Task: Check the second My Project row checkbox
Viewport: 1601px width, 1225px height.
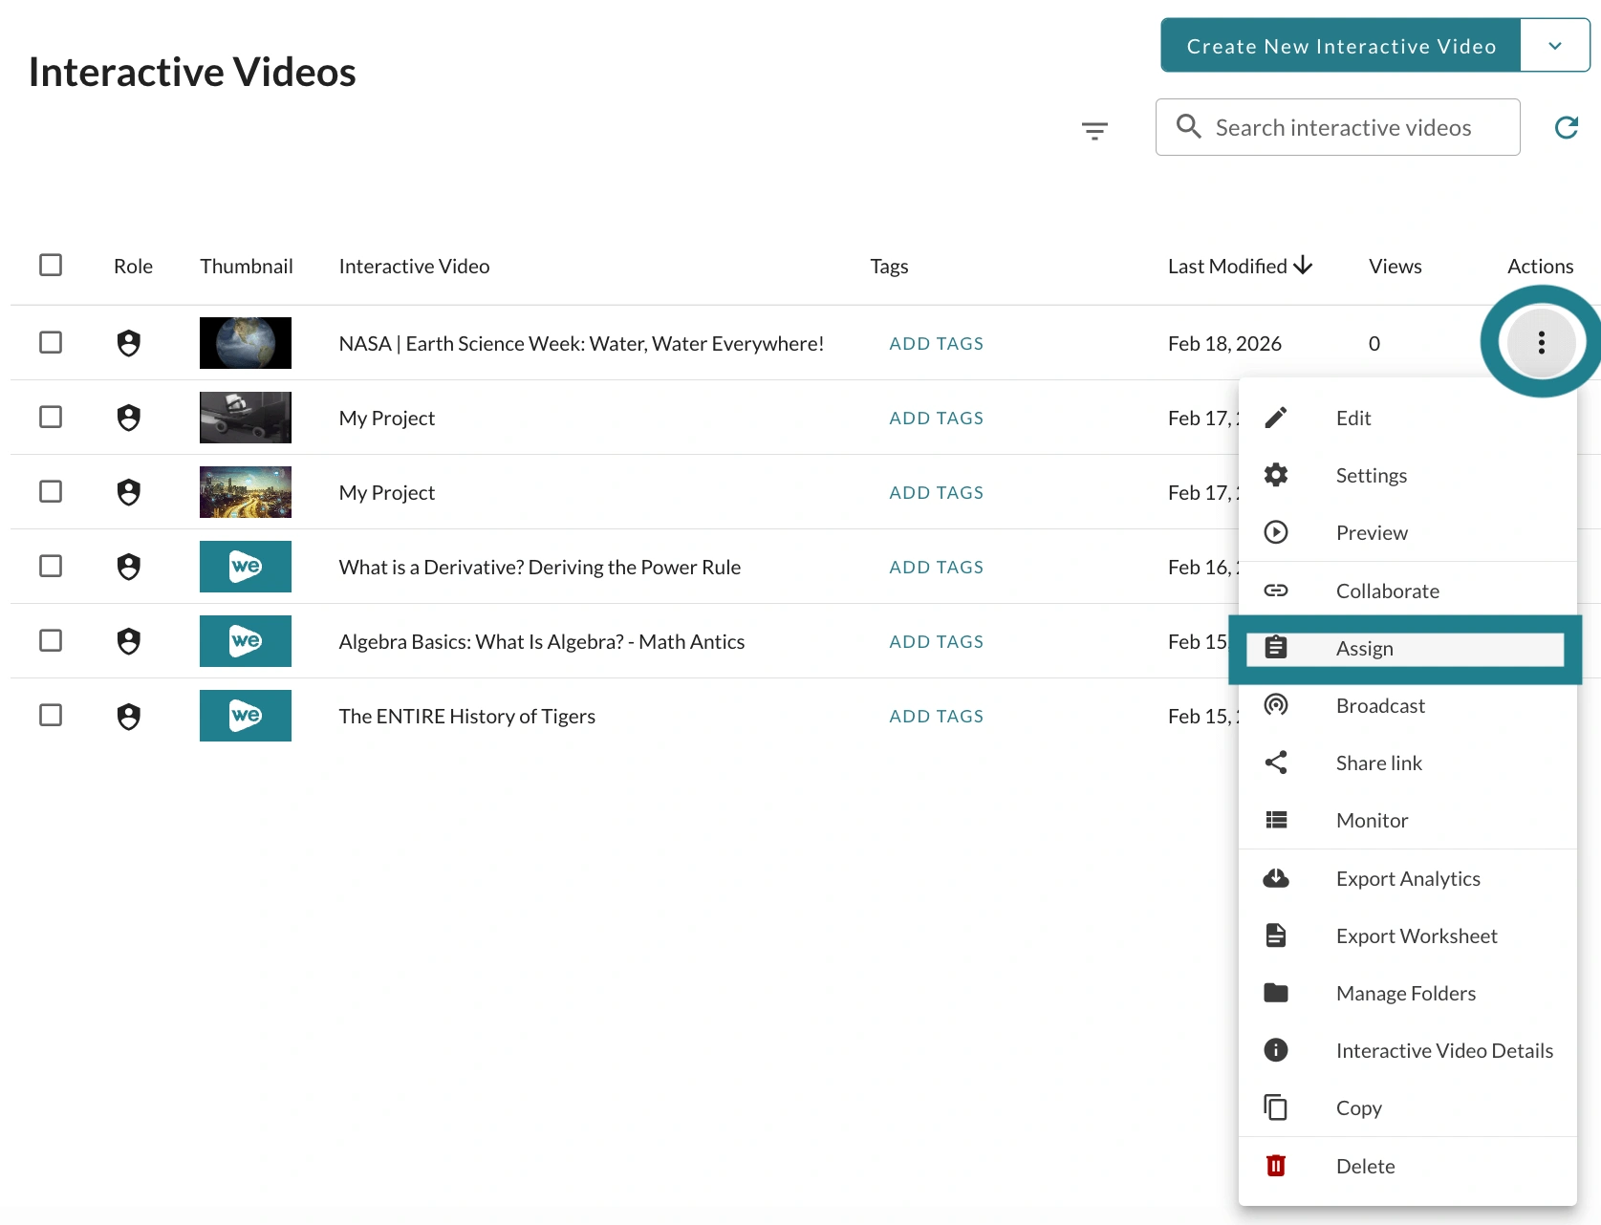Action: (x=51, y=491)
